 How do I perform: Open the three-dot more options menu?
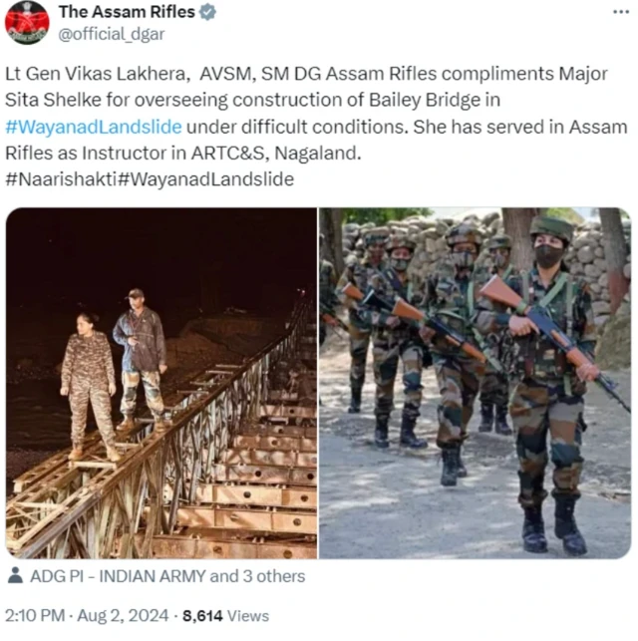tap(621, 12)
